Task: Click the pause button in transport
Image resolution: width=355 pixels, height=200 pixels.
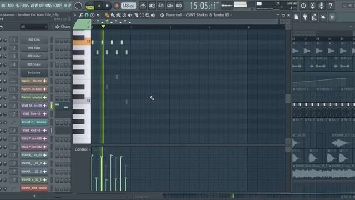Action: pos(99,6)
